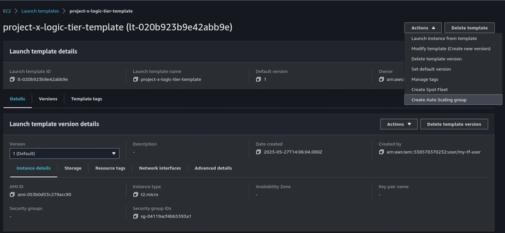Screen dimensions: 505x233
Task: Collapse the top Actions menu button
Action: point(423,28)
